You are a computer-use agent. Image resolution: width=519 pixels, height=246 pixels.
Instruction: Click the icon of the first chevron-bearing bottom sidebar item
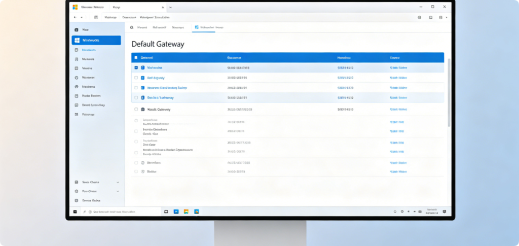tap(77, 182)
